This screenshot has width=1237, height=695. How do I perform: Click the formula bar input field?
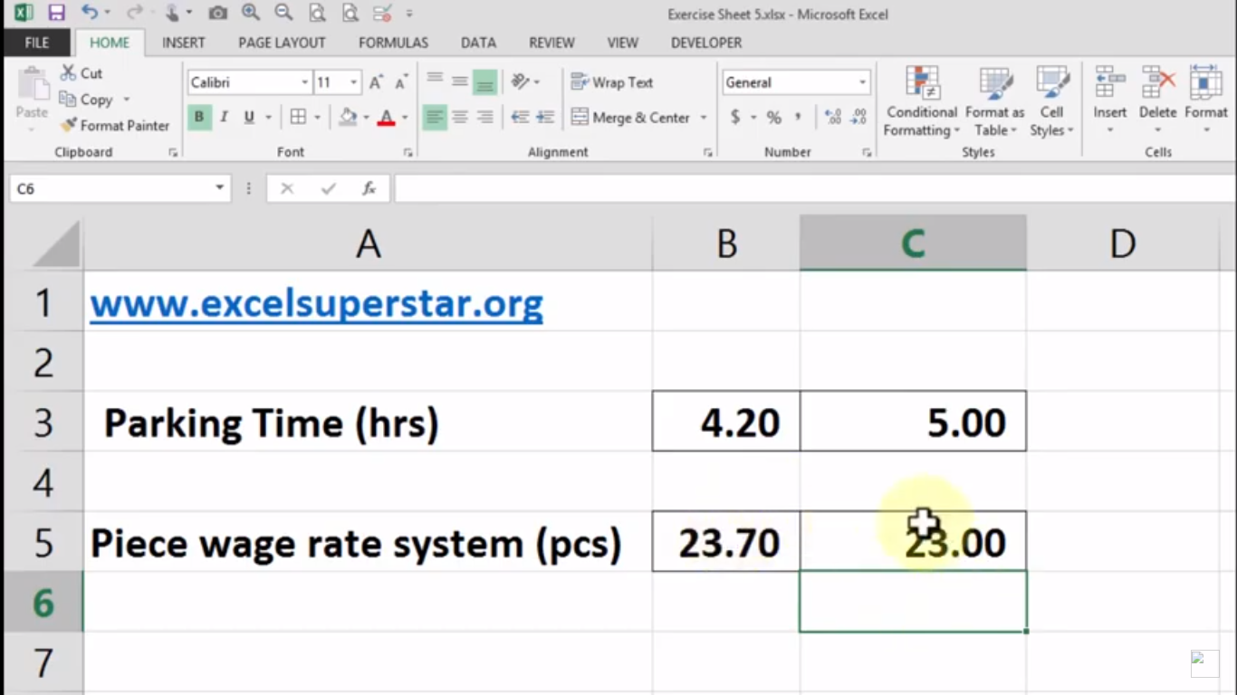coord(815,188)
